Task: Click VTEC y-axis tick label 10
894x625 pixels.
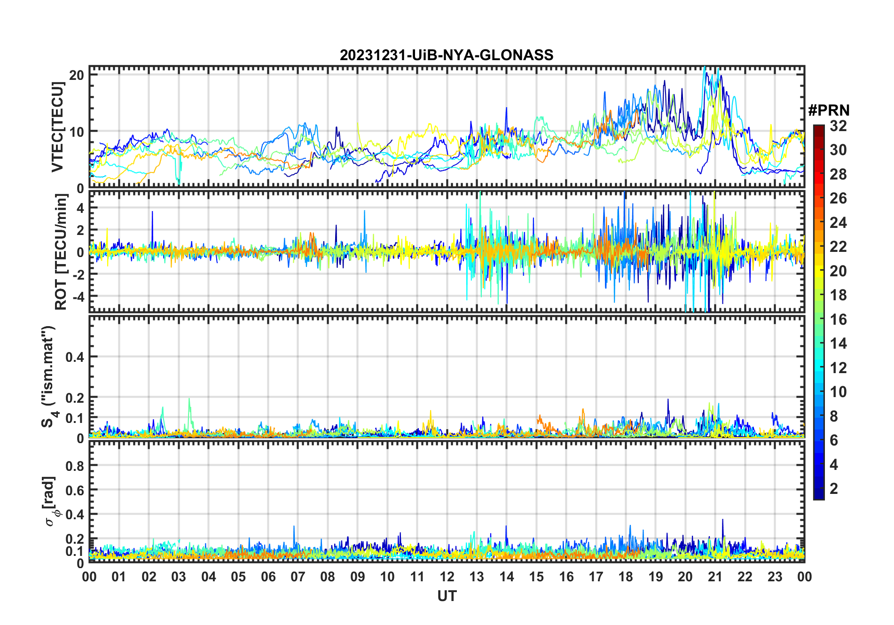Action: coord(77,132)
